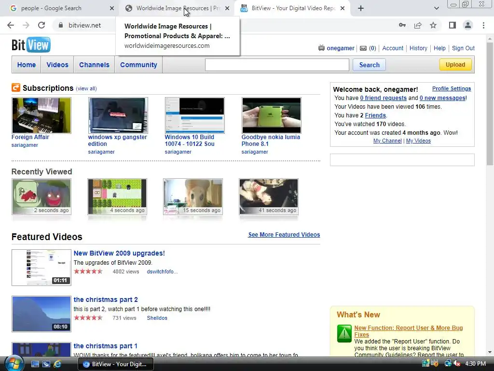This screenshot has width=494, height=371.
Task: Click the 4:30 PM taskbar clock
Action: pos(475,364)
